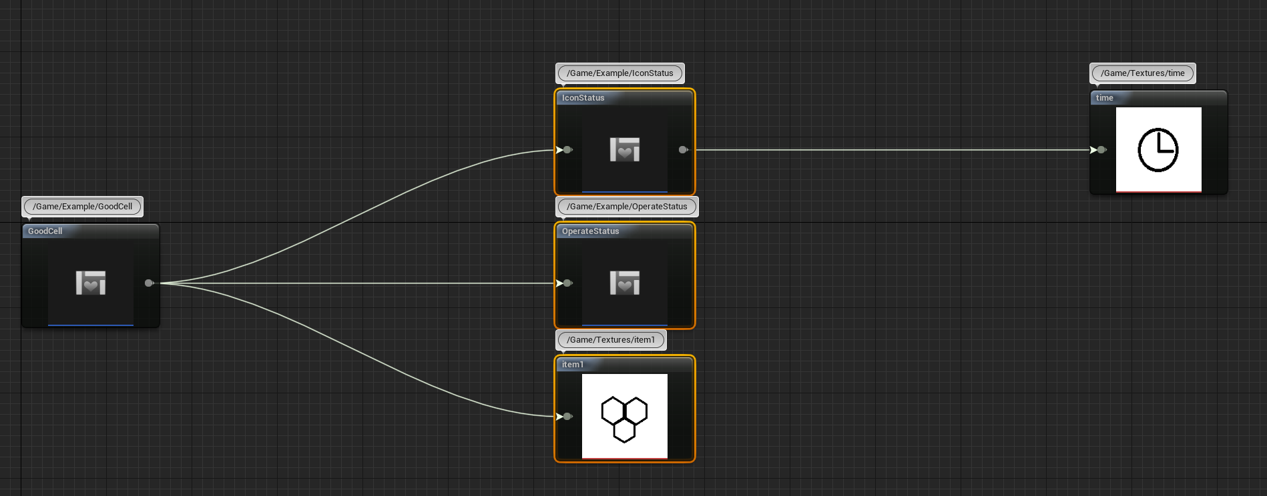The width and height of the screenshot is (1267, 496).
Task: Click the /Game/Textures/item1 path label
Action: pyautogui.click(x=611, y=340)
